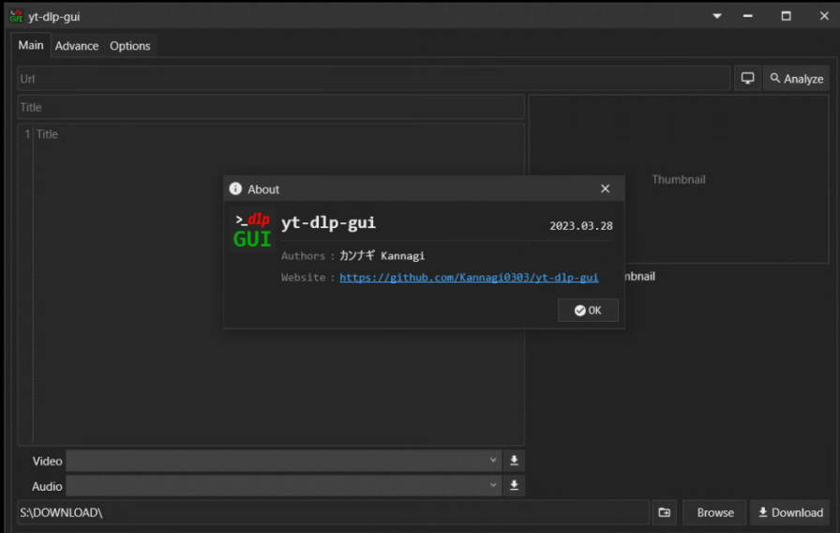
Task: Click the Url input field
Action: point(373,79)
